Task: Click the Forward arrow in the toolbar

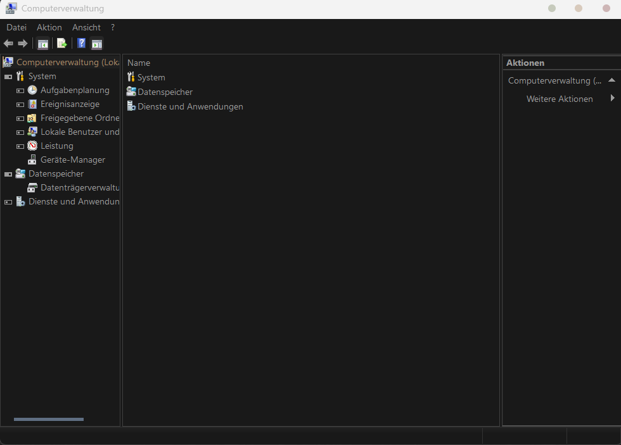Action: [23, 44]
